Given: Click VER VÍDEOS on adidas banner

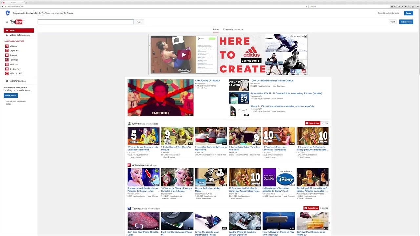Looking at the screenshot, I should pyautogui.click(x=251, y=61).
